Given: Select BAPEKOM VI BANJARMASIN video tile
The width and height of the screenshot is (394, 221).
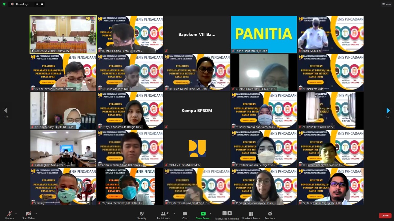Looking at the screenshot, I should pyautogui.click(x=63, y=34).
